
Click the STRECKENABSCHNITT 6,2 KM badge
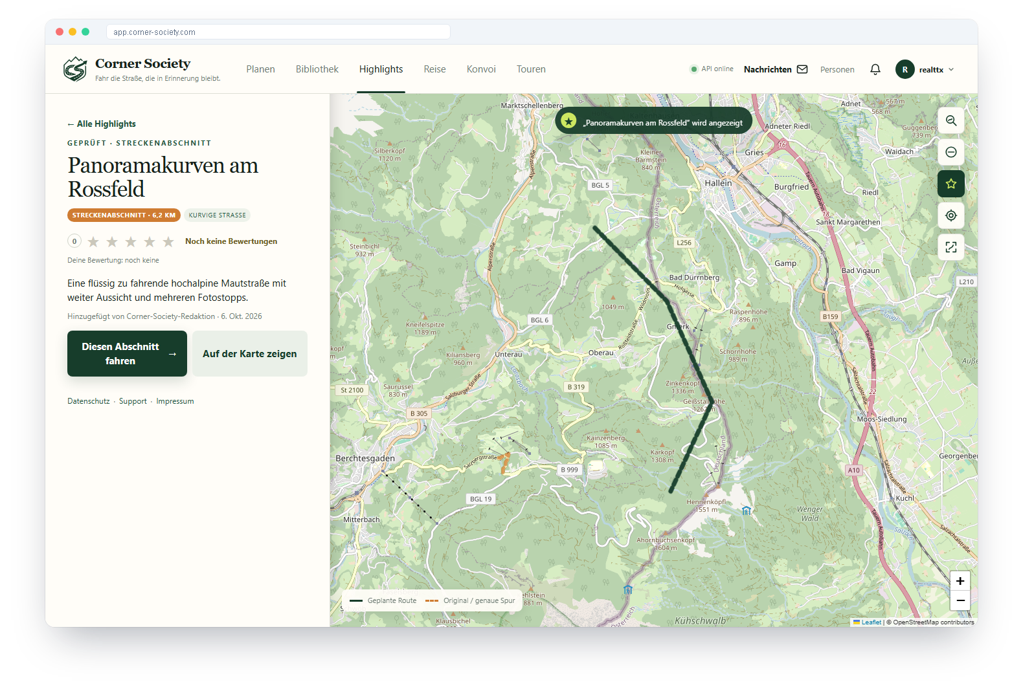click(x=124, y=215)
